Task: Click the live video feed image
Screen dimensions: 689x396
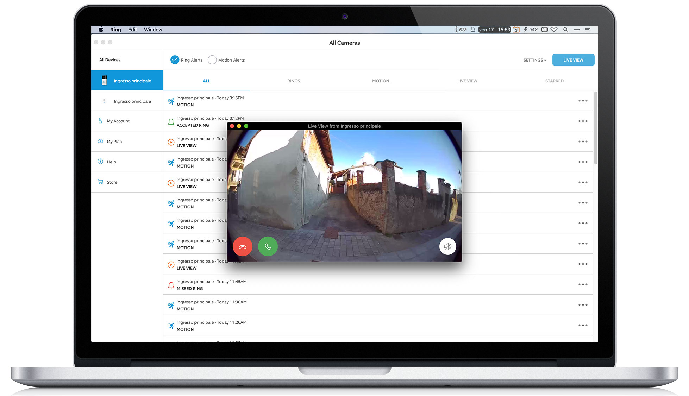Action: 344,196
